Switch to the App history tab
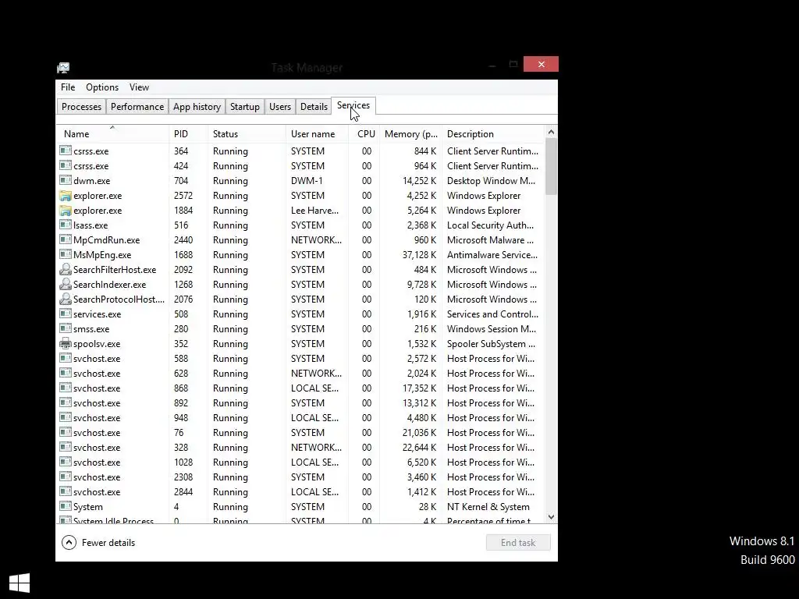799x599 pixels. [197, 106]
